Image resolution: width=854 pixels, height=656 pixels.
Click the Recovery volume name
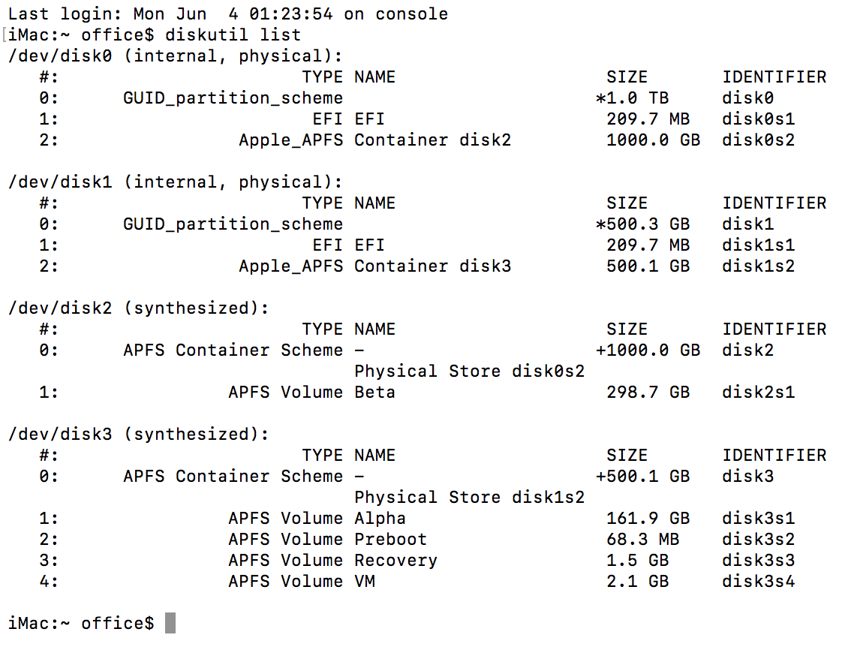(396, 560)
